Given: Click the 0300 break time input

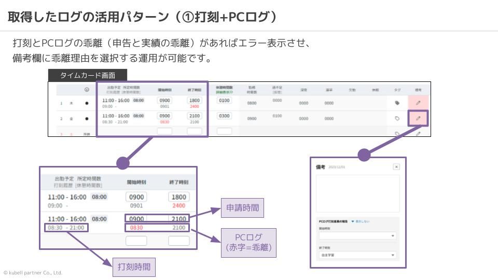Looking at the screenshot, I should 224,116.
